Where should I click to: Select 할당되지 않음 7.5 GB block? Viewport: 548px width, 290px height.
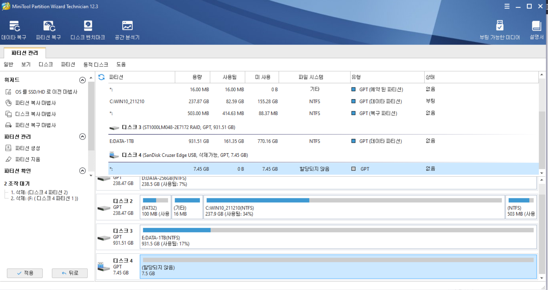338,267
